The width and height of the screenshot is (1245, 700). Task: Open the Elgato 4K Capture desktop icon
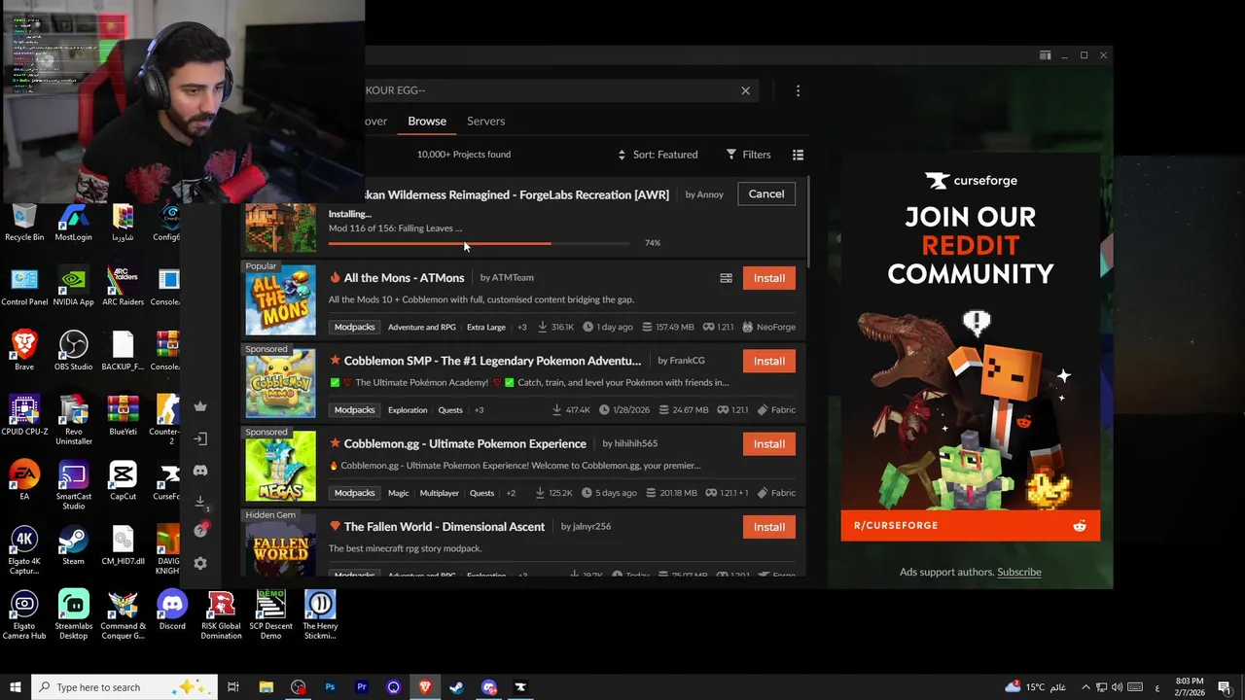pyautogui.click(x=24, y=551)
